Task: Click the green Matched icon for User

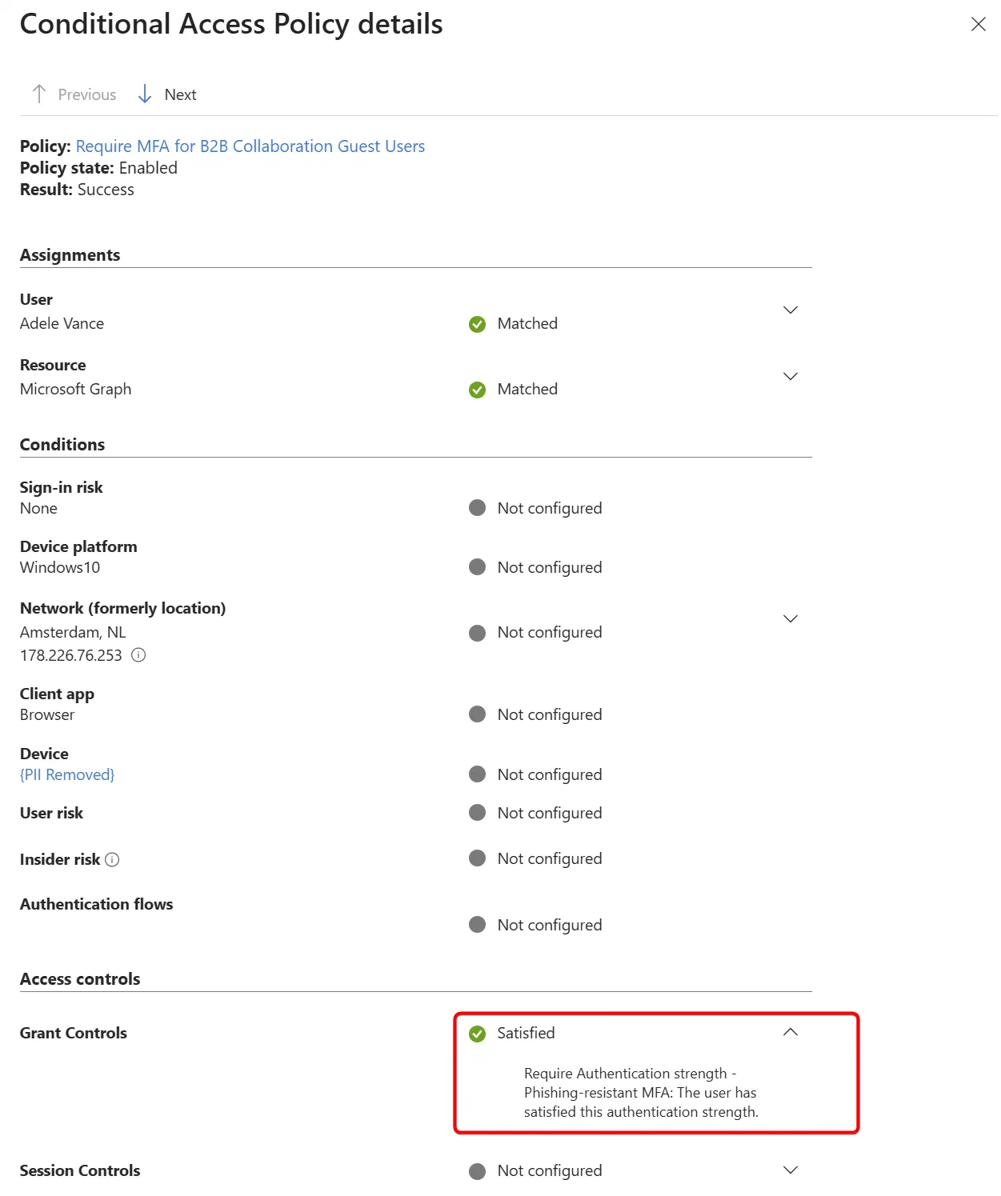Action: coord(478,324)
